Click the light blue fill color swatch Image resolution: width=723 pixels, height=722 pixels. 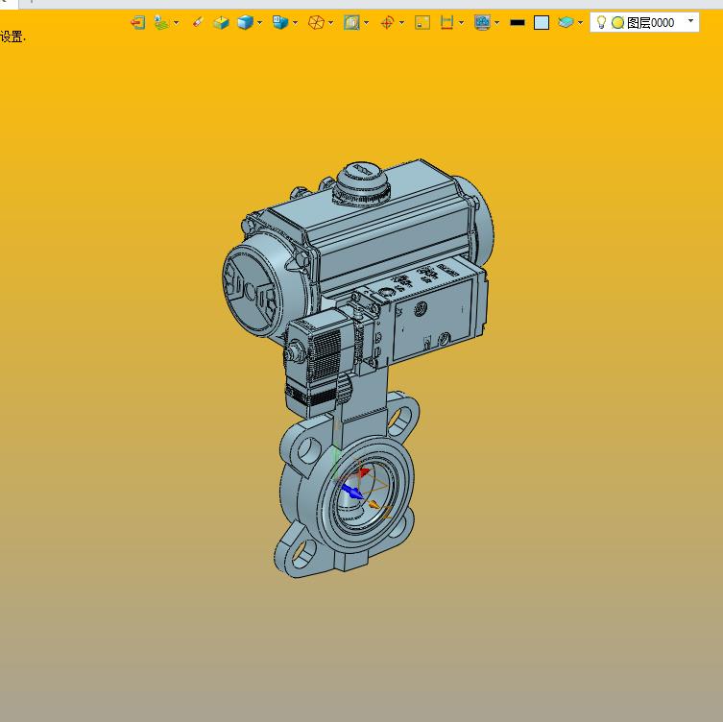click(542, 22)
